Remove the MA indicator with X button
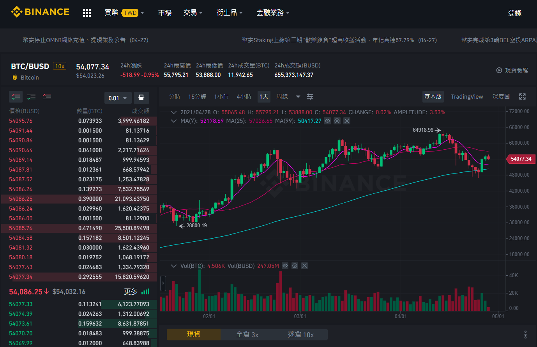 point(347,121)
